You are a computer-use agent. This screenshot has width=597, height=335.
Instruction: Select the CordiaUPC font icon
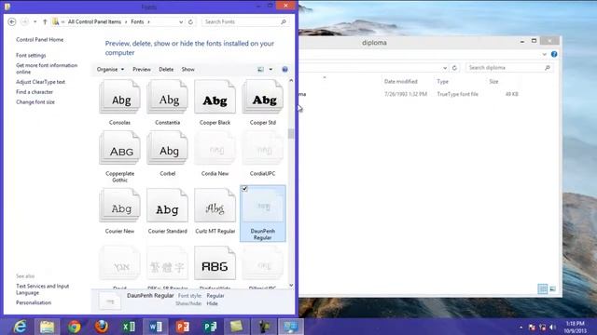pos(263,148)
